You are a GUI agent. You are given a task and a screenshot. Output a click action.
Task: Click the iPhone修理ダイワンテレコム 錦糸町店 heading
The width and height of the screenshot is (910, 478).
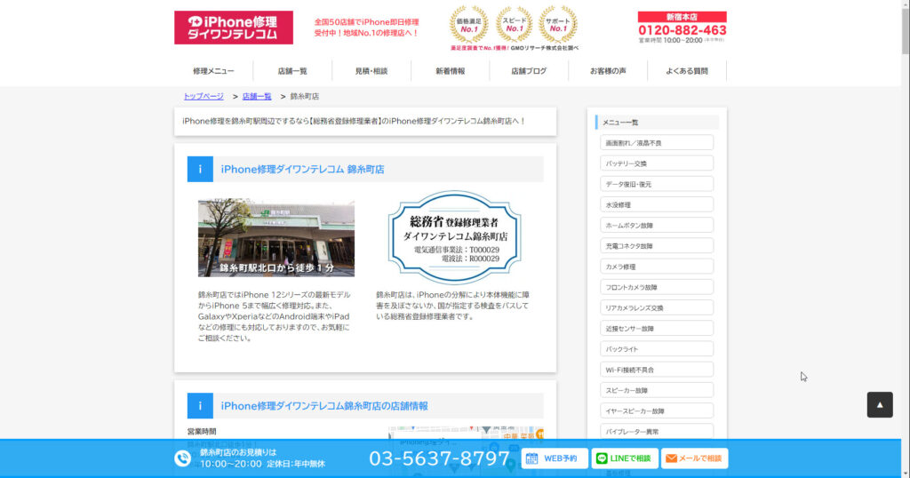pos(302,170)
